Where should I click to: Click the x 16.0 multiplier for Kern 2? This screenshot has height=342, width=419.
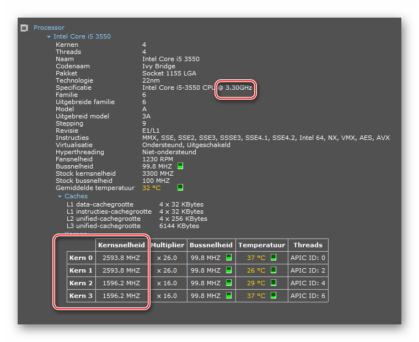tap(167, 283)
